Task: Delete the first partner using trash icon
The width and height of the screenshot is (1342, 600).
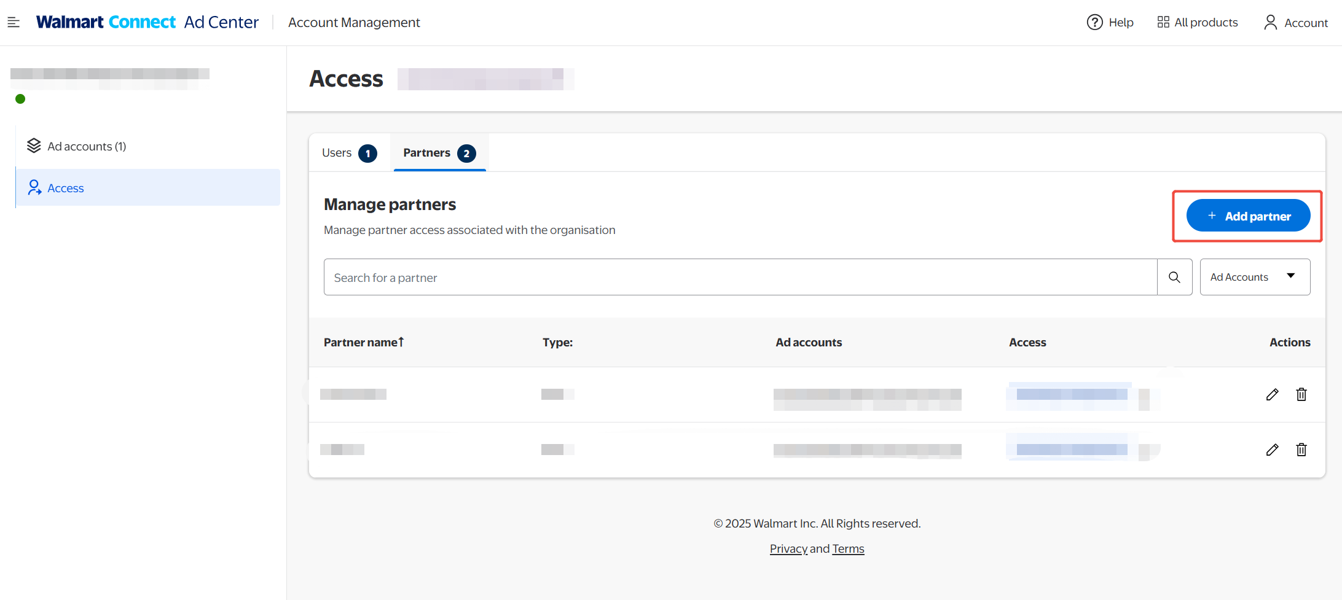Action: (x=1301, y=394)
